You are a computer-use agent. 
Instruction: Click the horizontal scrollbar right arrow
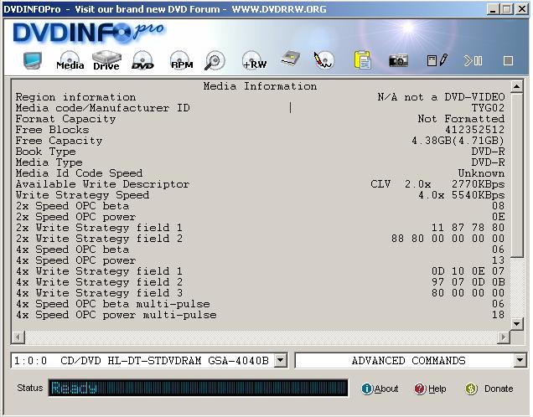point(504,337)
